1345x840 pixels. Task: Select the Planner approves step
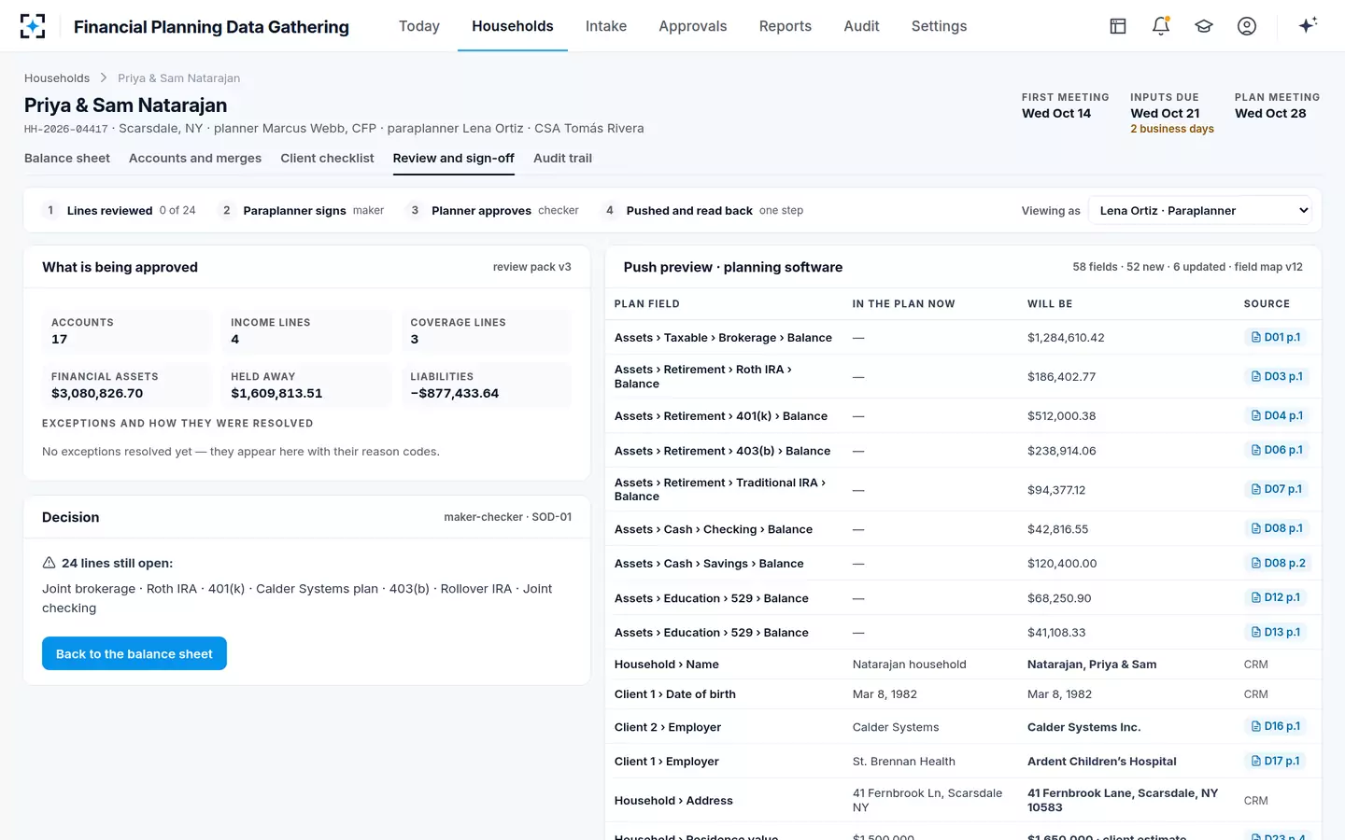[493, 210]
